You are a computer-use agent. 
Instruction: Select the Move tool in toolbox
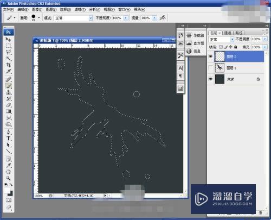(8, 39)
